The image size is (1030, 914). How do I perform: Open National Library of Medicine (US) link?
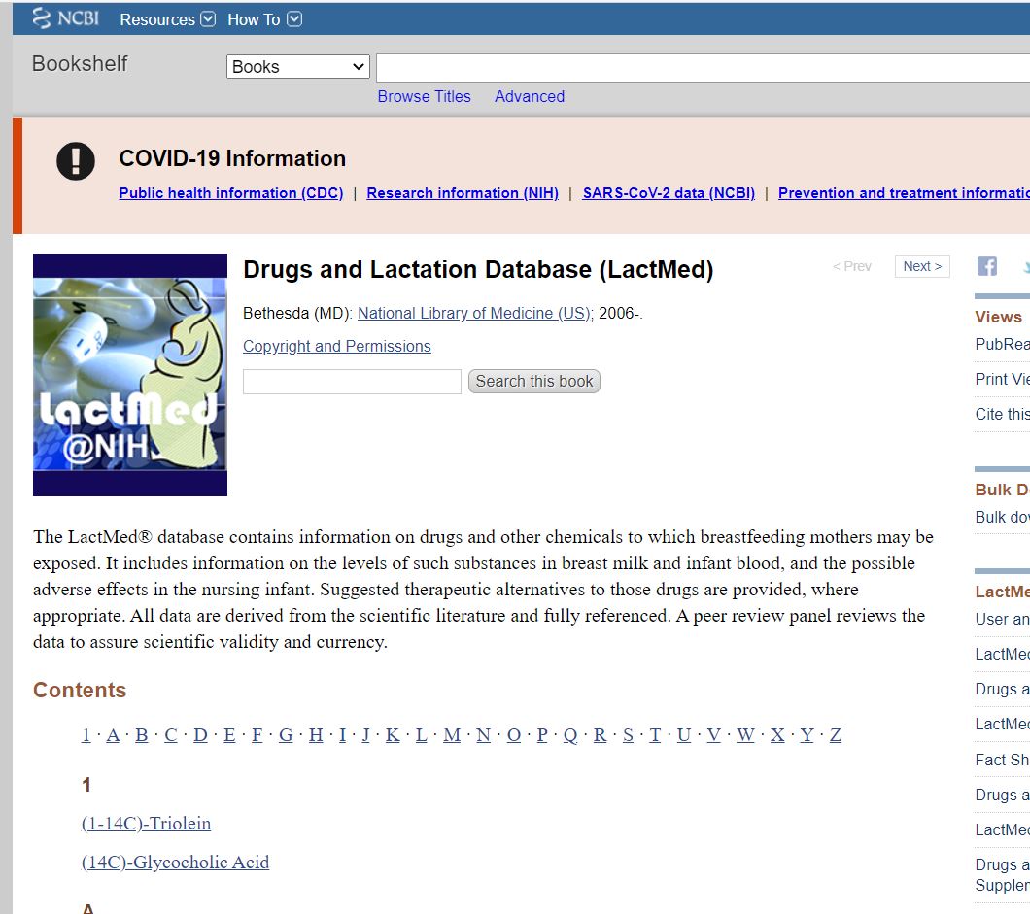point(474,314)
